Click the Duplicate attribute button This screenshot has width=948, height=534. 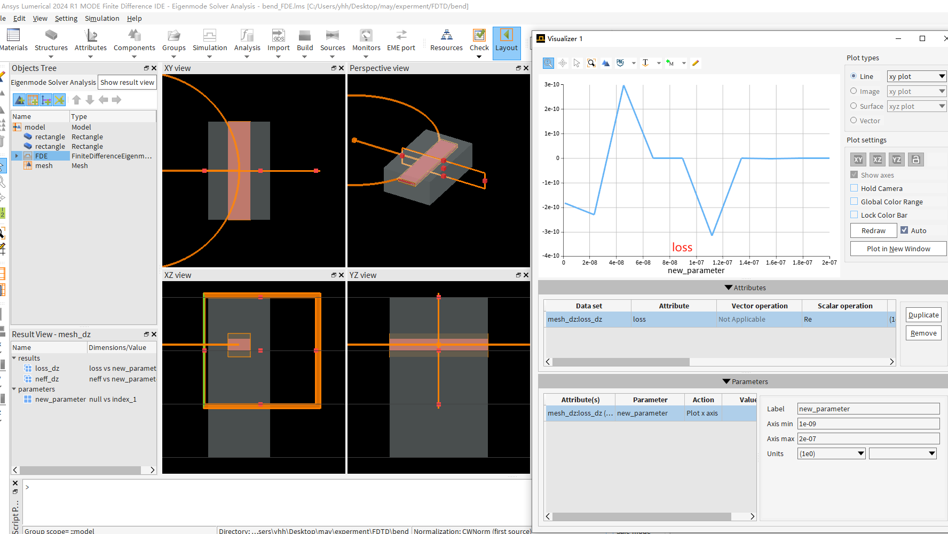[x=923, y=315]
